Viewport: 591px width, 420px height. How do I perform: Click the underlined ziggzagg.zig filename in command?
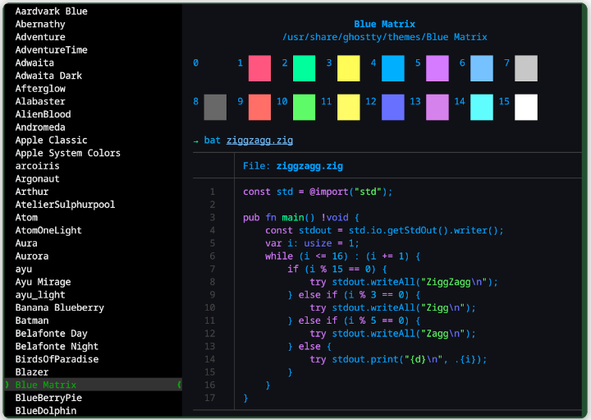pos(259,141)
